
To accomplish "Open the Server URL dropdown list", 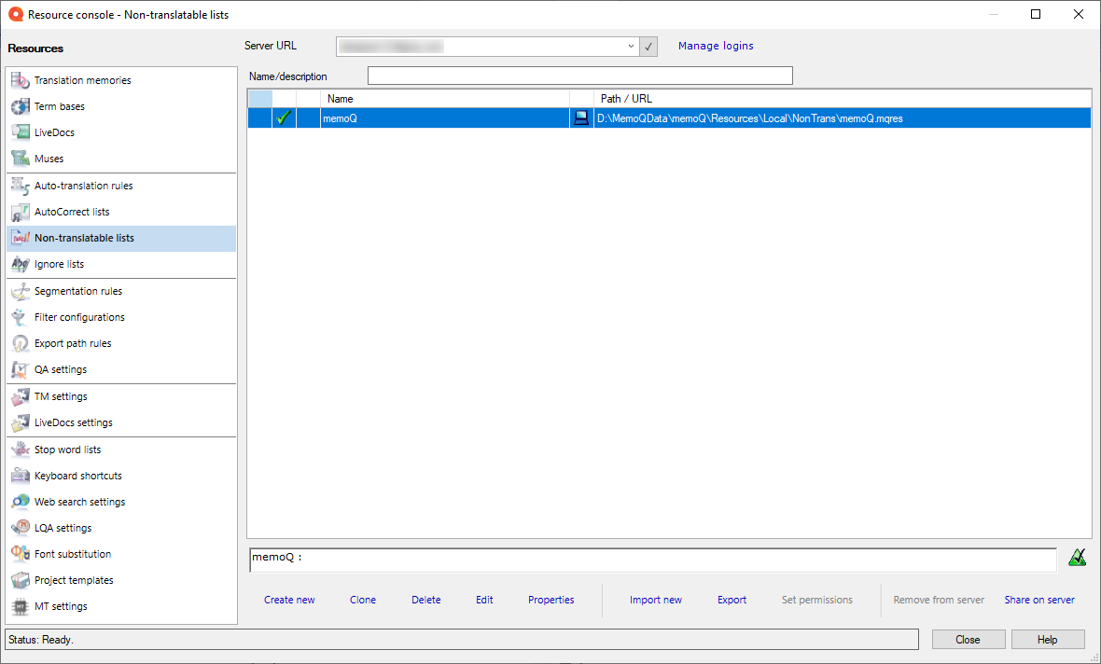I will [631, 46].
